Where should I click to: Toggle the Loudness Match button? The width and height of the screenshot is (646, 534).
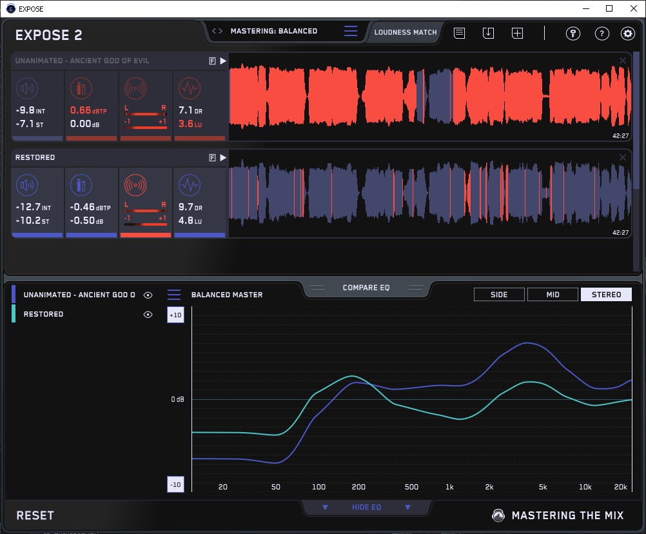click(405, 32)
